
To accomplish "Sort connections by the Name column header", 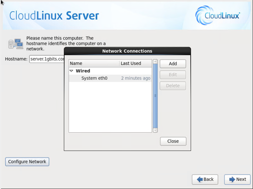I will (x=76, y=63).
